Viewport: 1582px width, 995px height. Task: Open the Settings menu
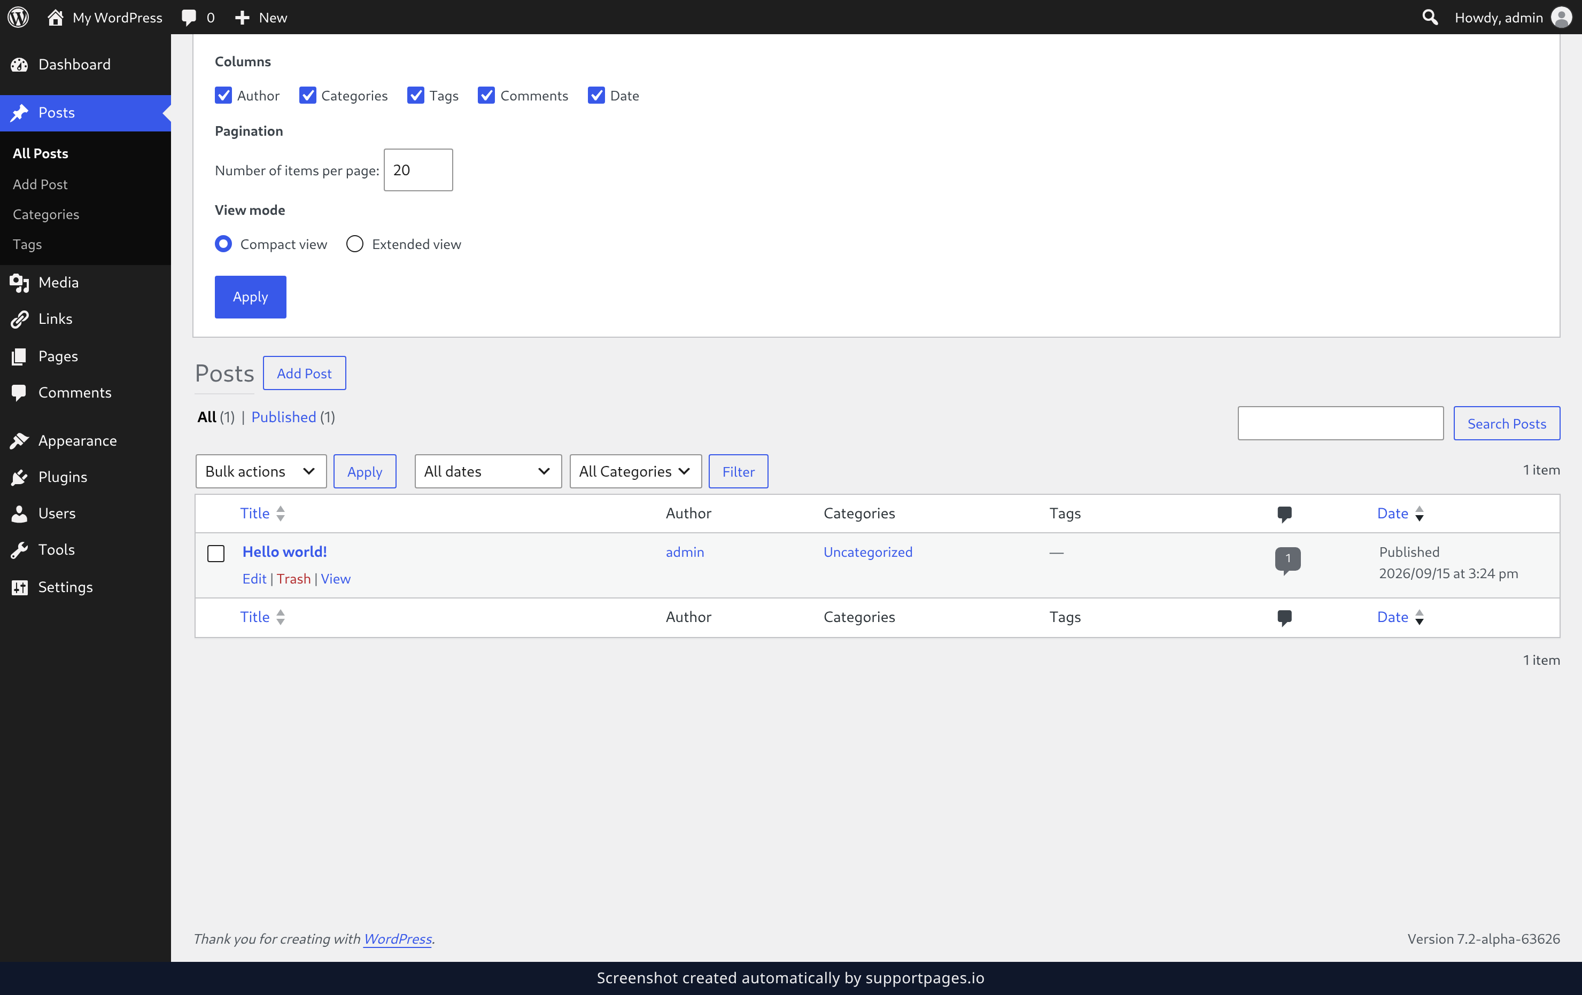86,587
